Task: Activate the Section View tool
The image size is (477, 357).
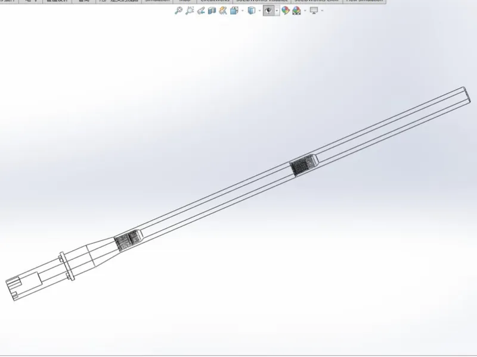Action: 212,11
